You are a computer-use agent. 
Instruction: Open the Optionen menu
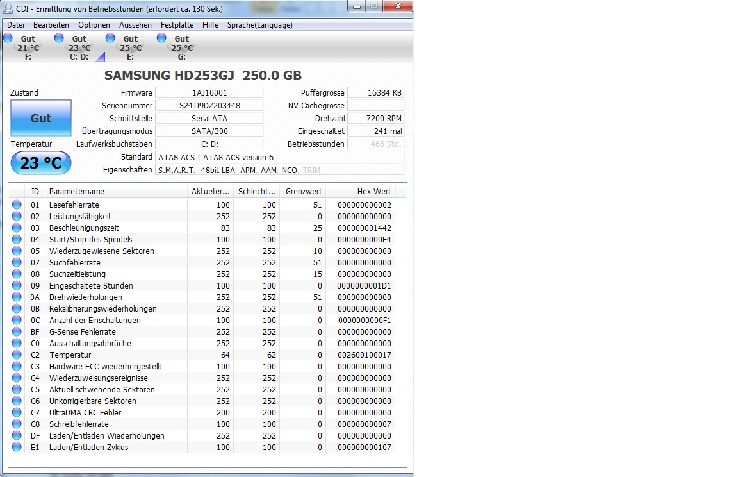tap(94, 25)
